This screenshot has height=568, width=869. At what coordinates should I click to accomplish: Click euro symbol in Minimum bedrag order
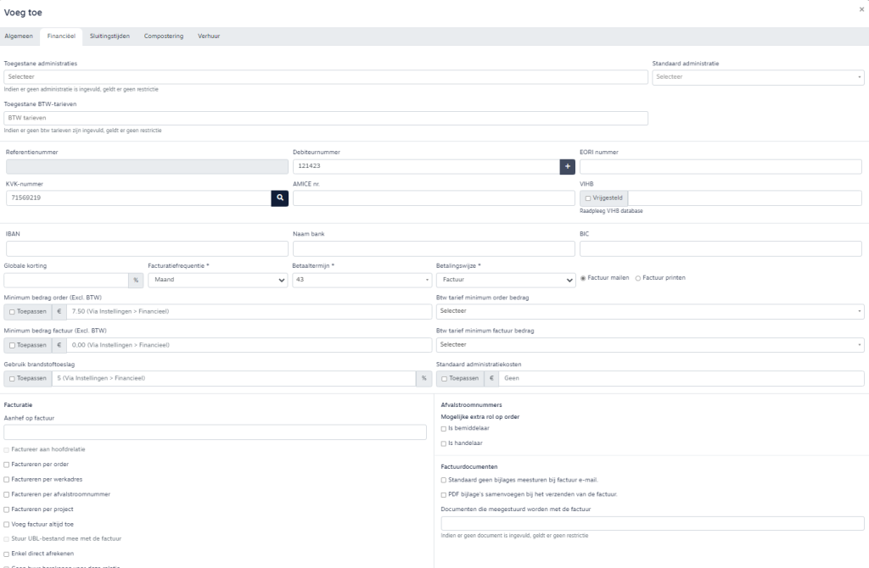pyautogui.click(x=59, y=311)
